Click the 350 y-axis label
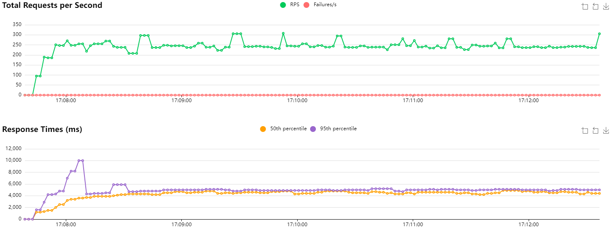 (x=17, y=24)
